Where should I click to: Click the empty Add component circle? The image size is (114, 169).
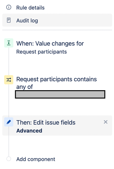pyautogui.click(x=9, y=159)
